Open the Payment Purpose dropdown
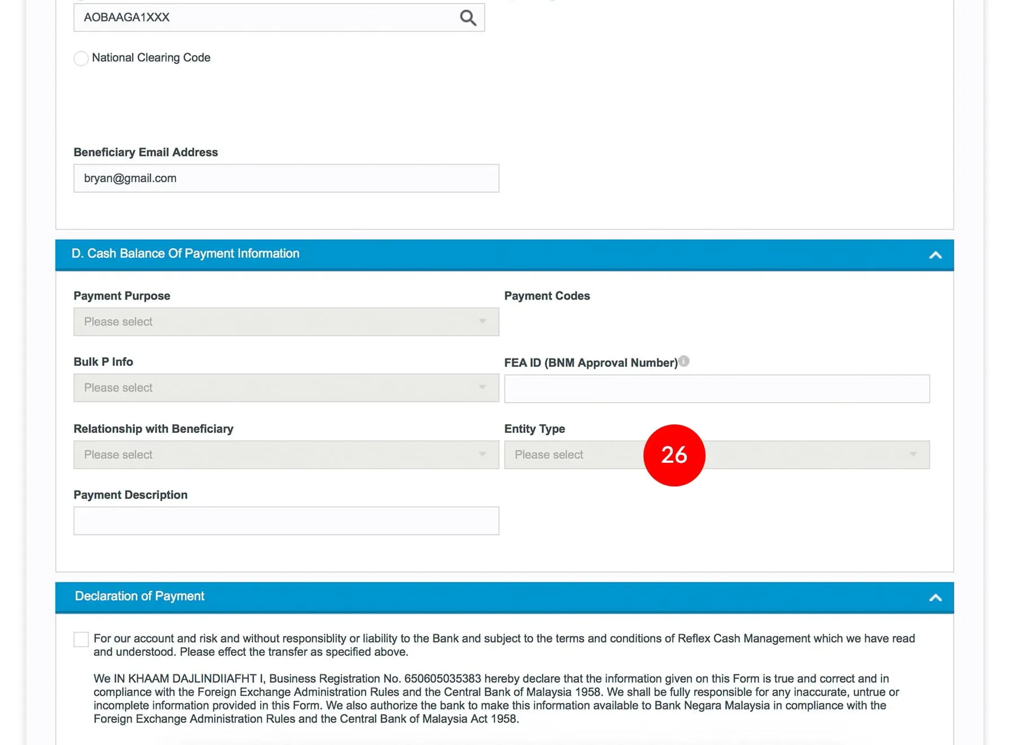 pos(286,322)
